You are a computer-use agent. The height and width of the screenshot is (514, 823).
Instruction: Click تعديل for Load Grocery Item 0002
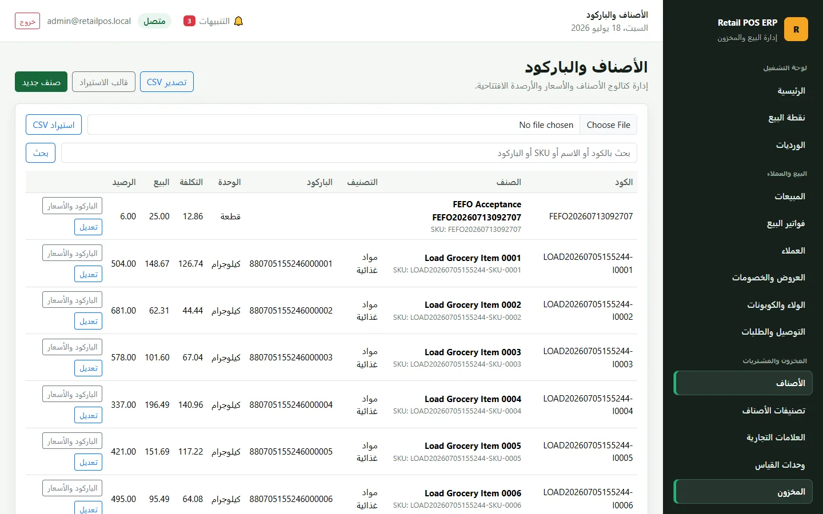[88, 321]
